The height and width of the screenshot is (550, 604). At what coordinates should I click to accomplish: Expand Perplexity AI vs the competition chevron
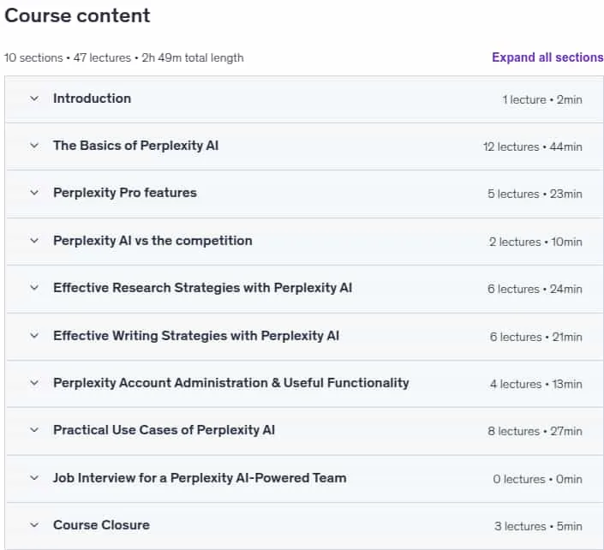pos(34,241)
